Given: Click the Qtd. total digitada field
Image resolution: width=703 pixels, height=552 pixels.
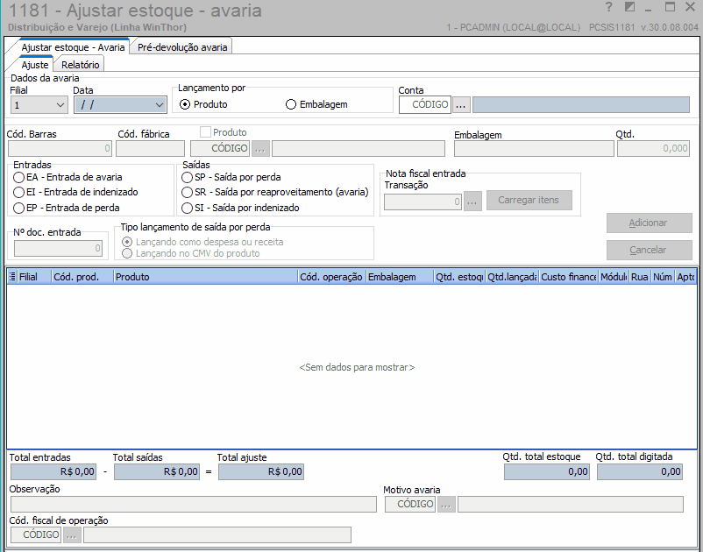Looking at the screenshot, I should (x=640, y=471).
